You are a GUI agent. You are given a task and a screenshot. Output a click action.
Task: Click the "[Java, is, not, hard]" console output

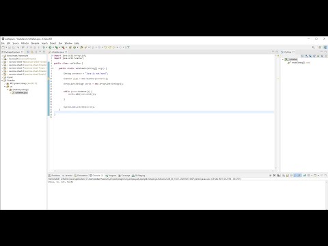pyautogui.click(x=61, y=182)
